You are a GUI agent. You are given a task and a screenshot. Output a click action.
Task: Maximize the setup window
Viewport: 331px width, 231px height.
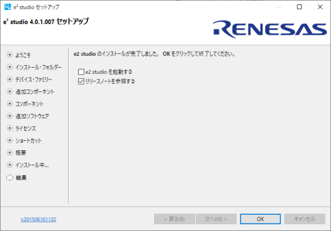pyautogui.click(x=299, y=7)
